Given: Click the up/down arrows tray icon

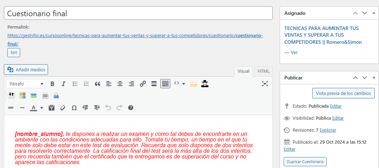Looking at the screenshot, I should pos(11,96).
